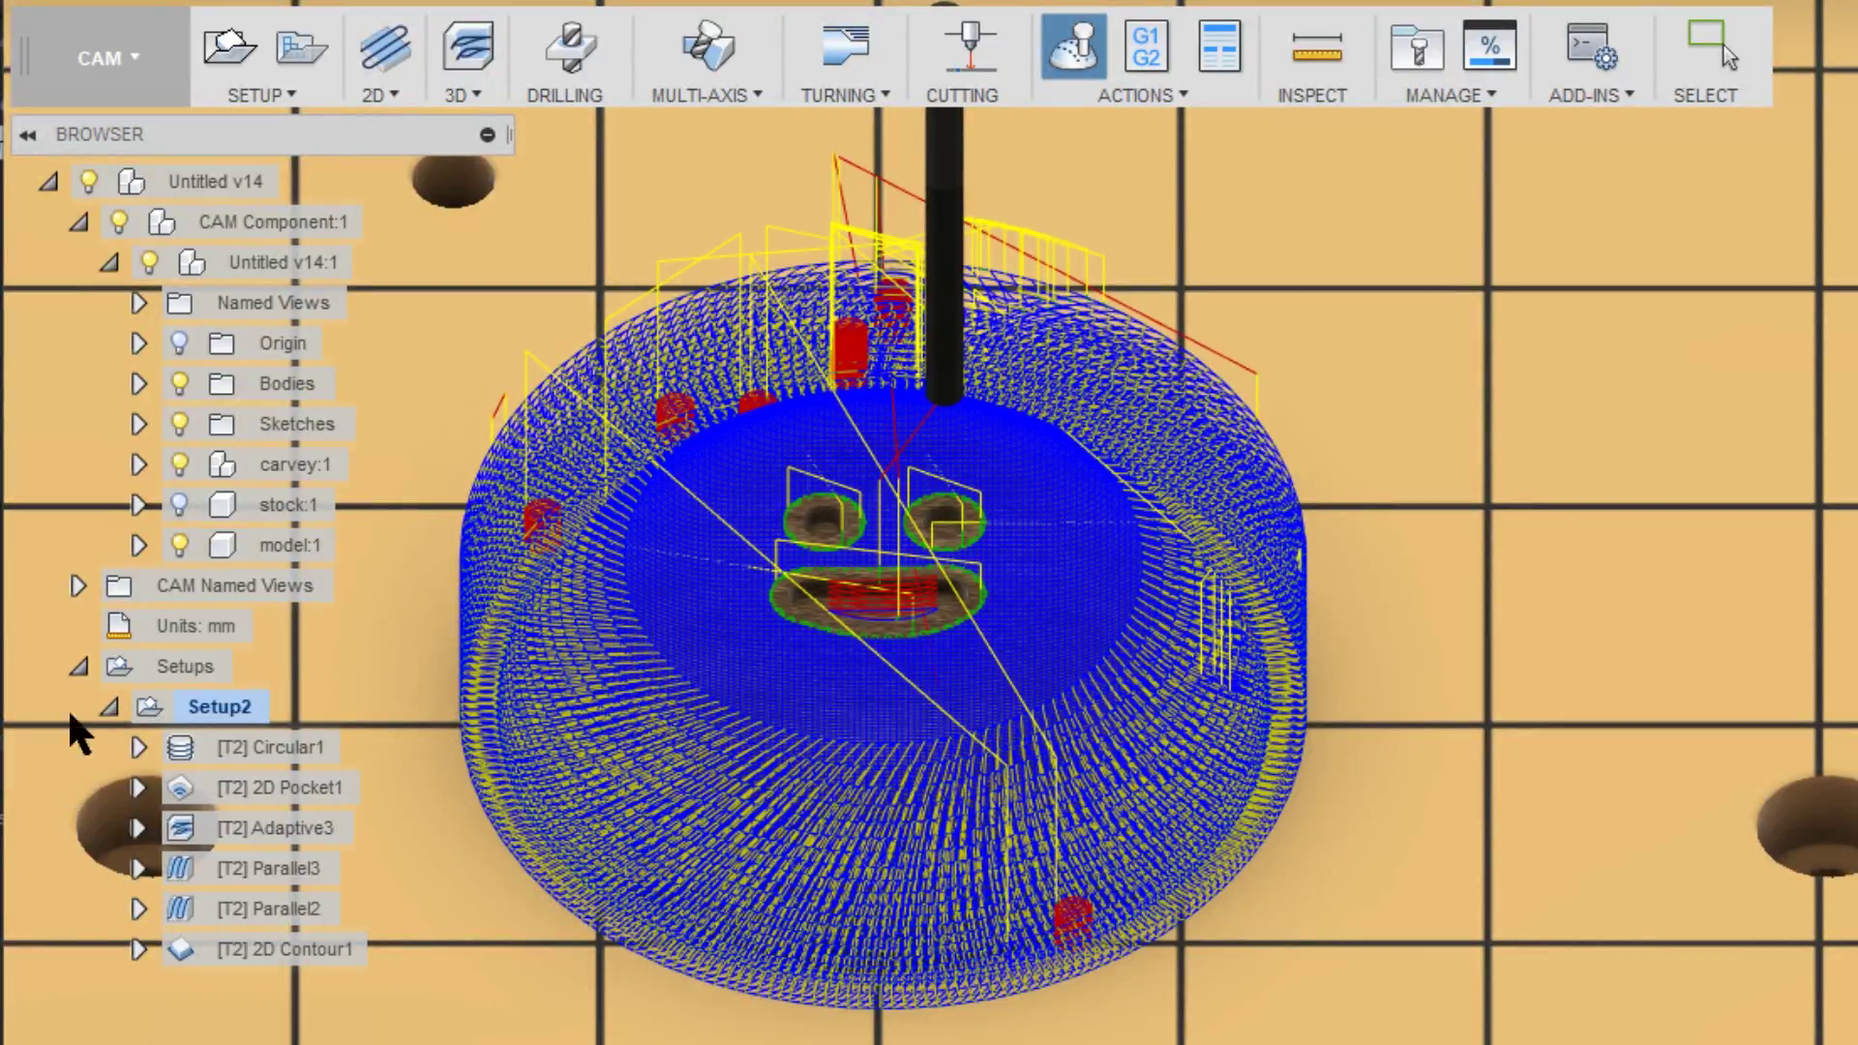
Task: Open the Turning operation icon
Action: click(844, 45)
